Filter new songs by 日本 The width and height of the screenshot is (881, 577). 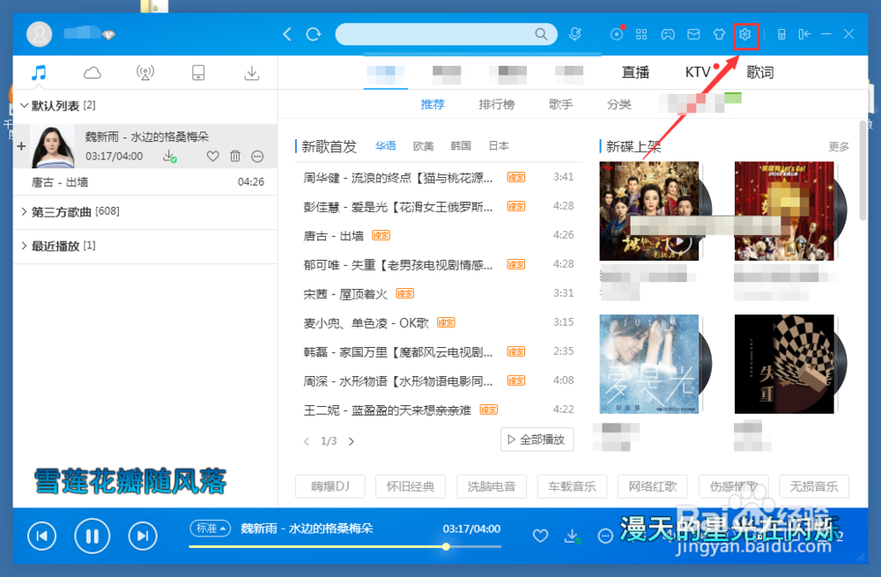pyautogui.click(x=499, y=146)
